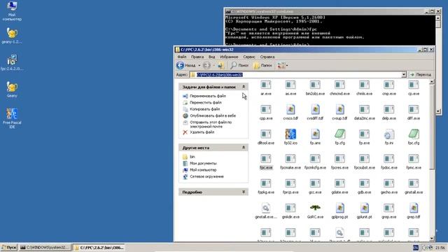
Task: Select the cpp.exe file icon
Action: [266, 109]
